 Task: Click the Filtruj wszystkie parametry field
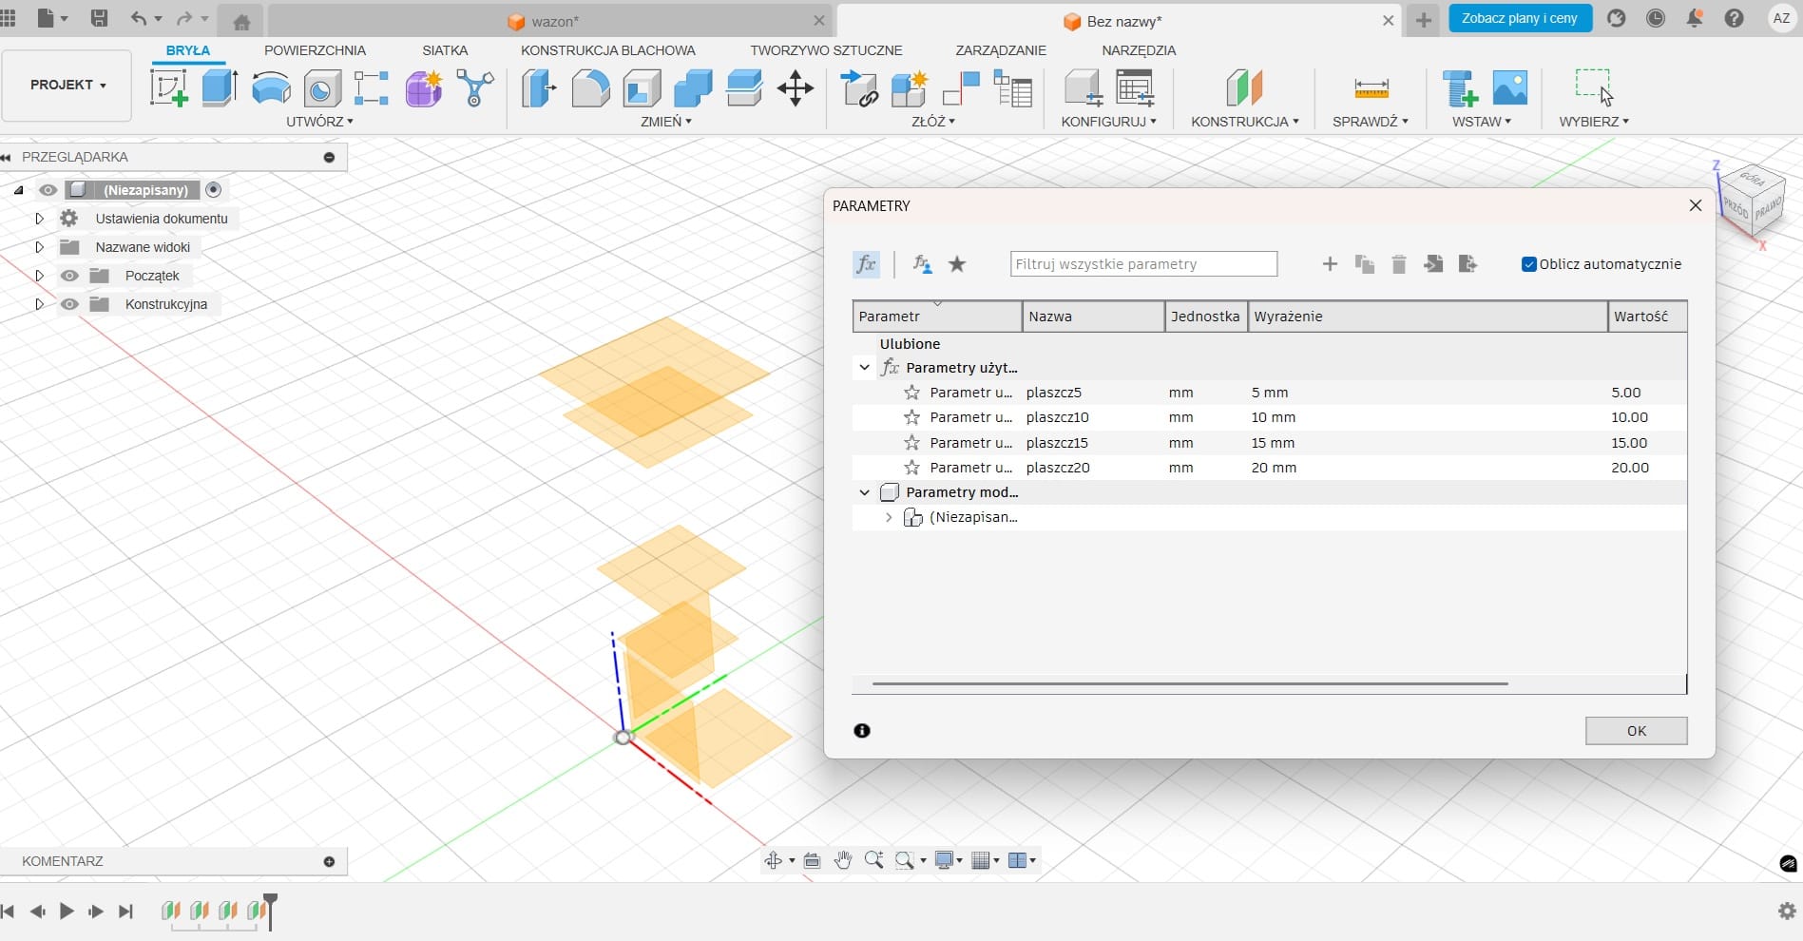pyautogui.click(x=1142, y=264)
